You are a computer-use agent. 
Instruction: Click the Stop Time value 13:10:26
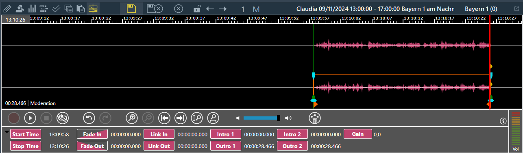pos(59,146)
